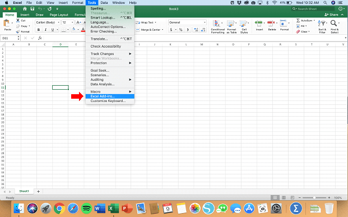This screenshot has width=348, height=217.
Task: Switch to Page Layout view icon
Action: coord(284,197)
